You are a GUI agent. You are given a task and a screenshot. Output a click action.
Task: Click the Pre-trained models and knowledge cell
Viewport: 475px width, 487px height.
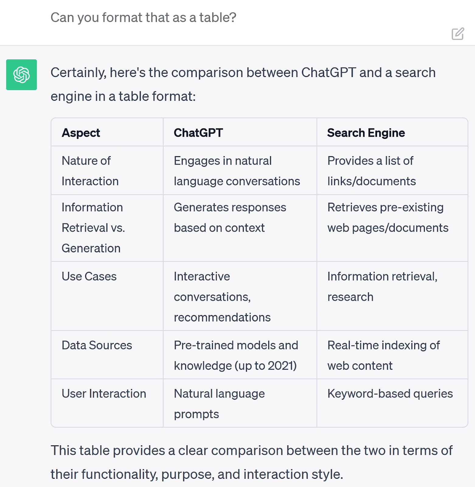[236, 355]
